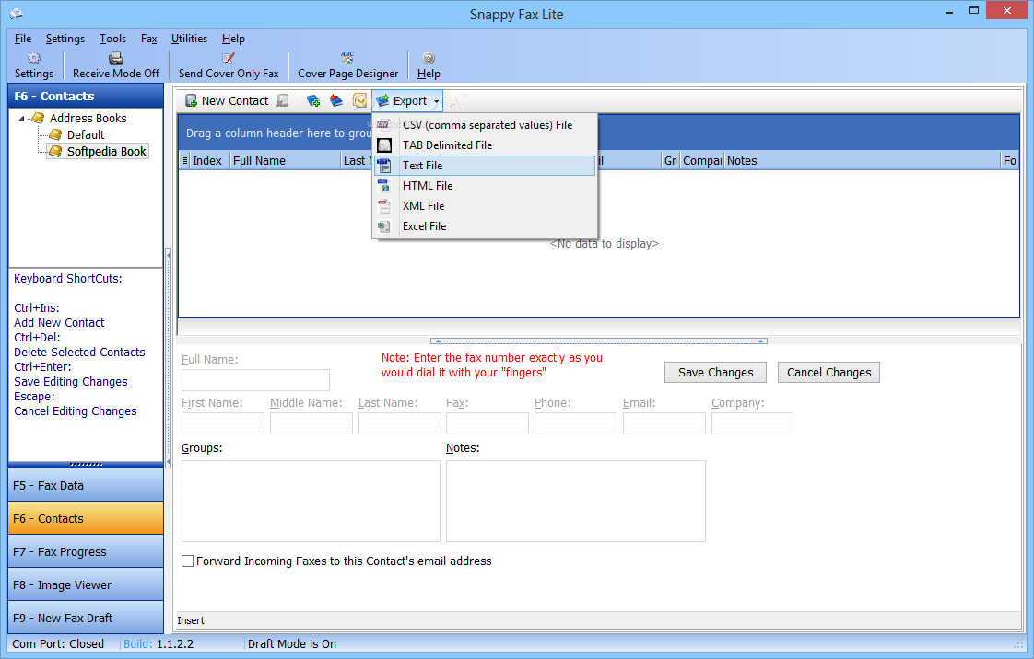The height and width of the screenshot is (659, 1034).
Task: Click the Add New Contact shortcut text
Action: tap(59, 322)
